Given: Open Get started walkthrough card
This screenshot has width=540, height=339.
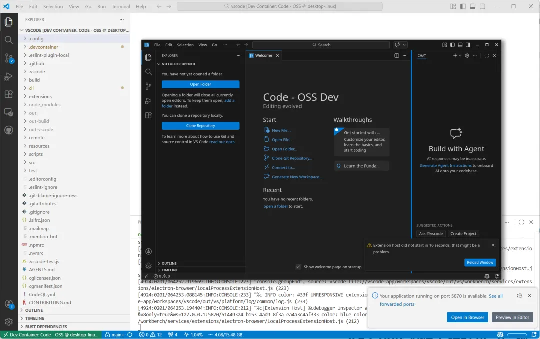Looking at the screenshot, I should click(x=361, y=141).
